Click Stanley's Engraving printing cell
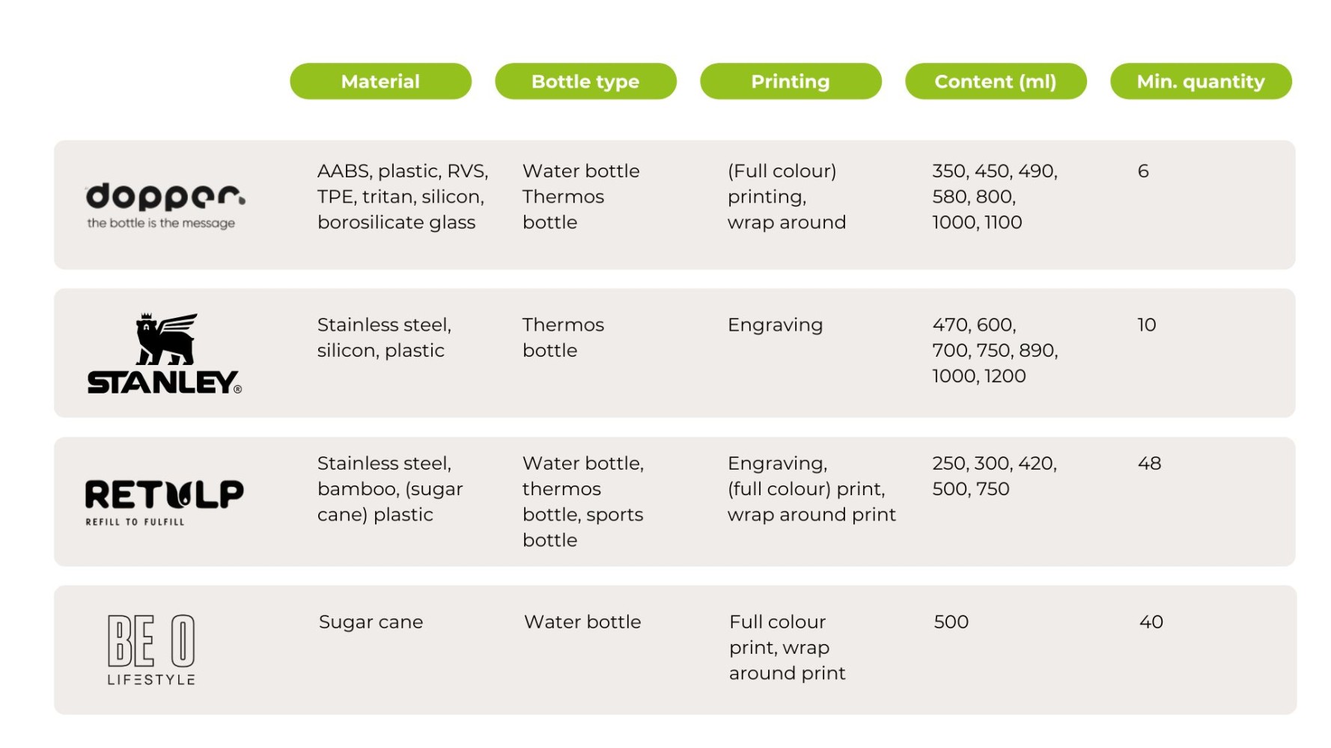 [x=775, y=325]
